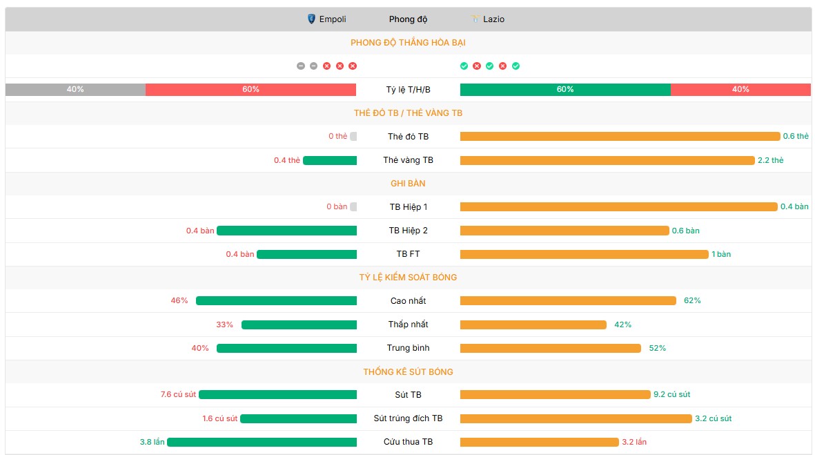Click Empoli's first red loss icon
815x455 pixels.
[326, 66]
